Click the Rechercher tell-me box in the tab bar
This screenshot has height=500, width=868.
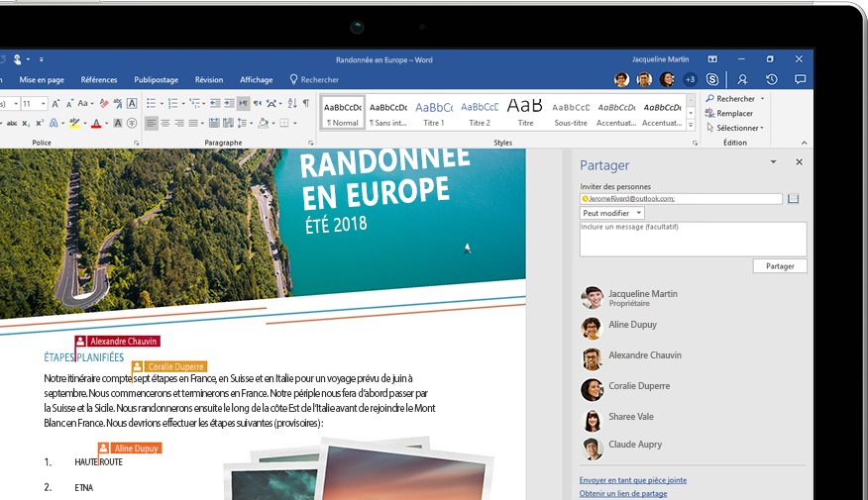tap(314, 79)
